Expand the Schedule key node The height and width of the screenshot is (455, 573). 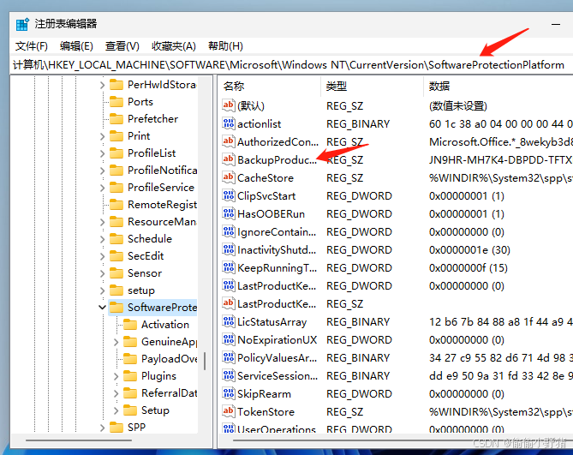click(x=102, y=239)
